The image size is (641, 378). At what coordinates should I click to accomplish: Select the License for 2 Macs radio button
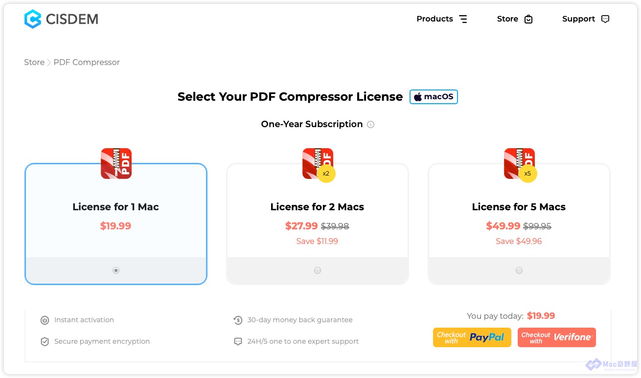pos(318,270)
